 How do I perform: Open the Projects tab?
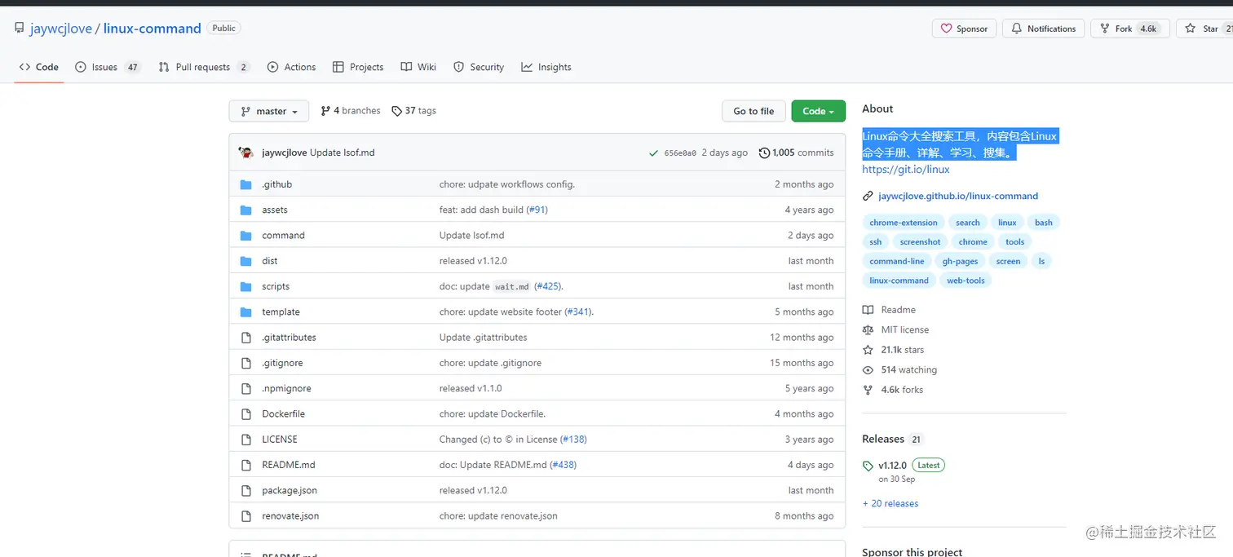(358, 67)
